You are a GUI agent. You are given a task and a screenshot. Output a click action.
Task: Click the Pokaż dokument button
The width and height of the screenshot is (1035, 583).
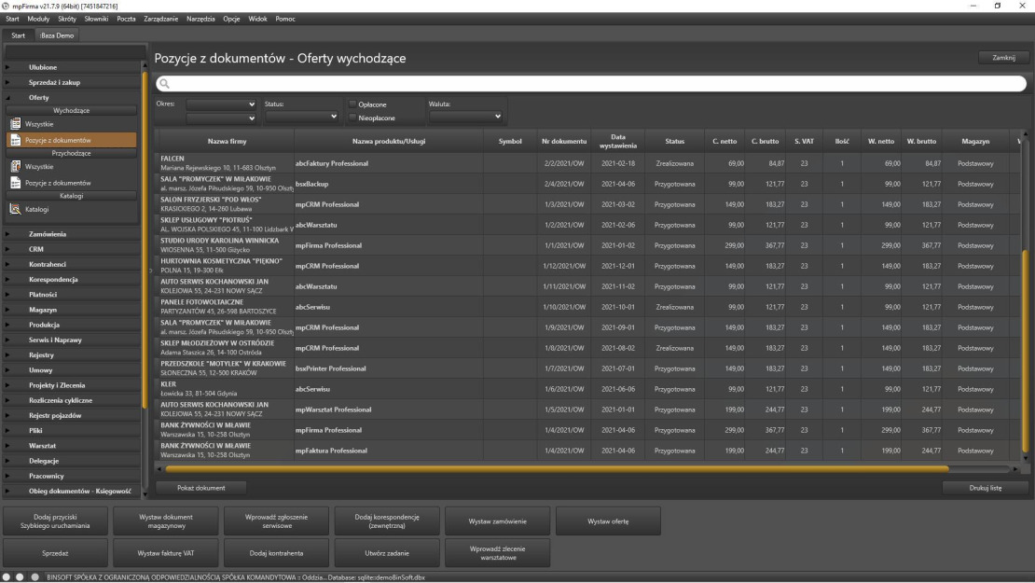point(201,488)
